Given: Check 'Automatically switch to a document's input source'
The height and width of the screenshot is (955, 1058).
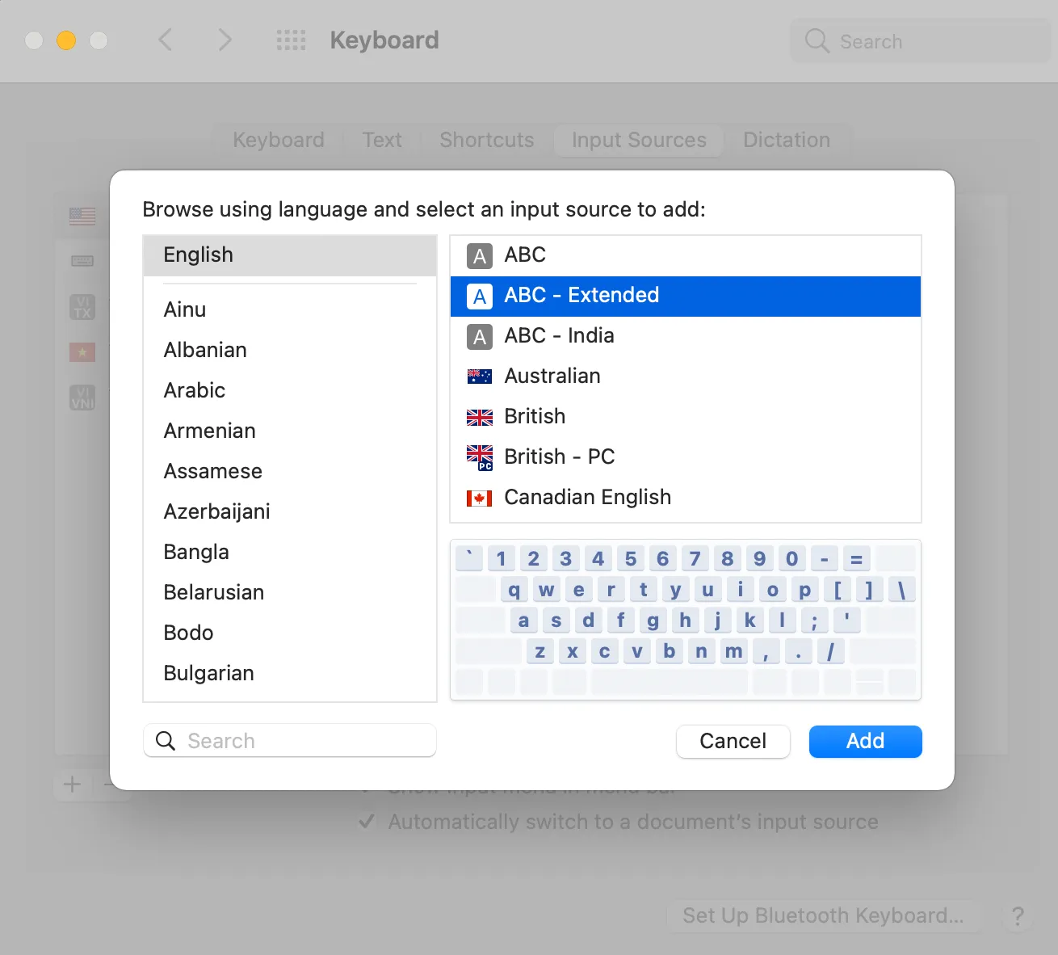Looking at the screenshot, I should click(x=367, y=821).
